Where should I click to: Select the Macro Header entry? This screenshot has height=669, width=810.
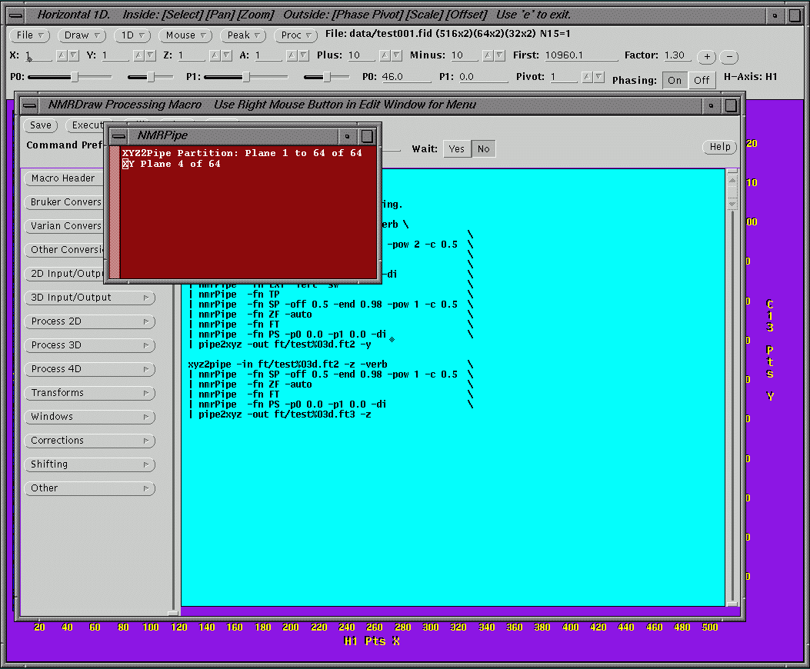[x=63, y=178]
